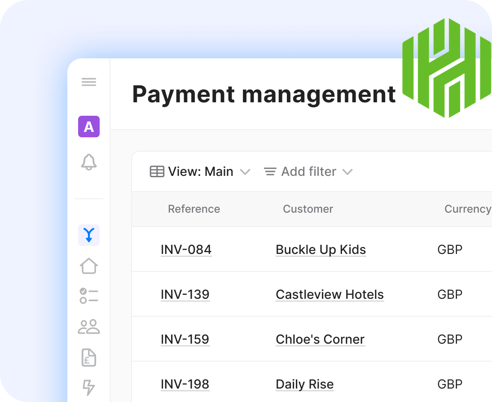Open the invoice document pound icon

89,358
